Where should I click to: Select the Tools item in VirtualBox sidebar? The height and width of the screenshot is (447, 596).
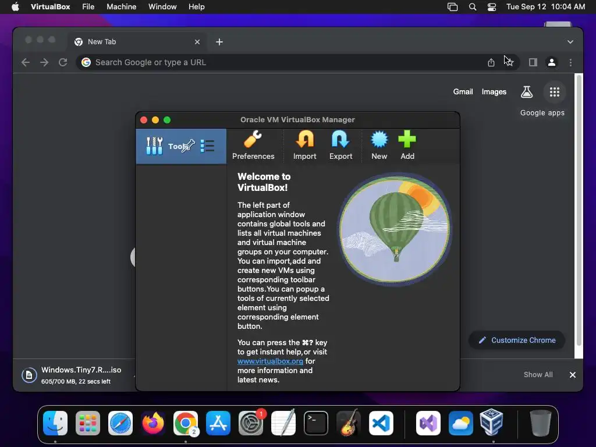click(181, 146)
